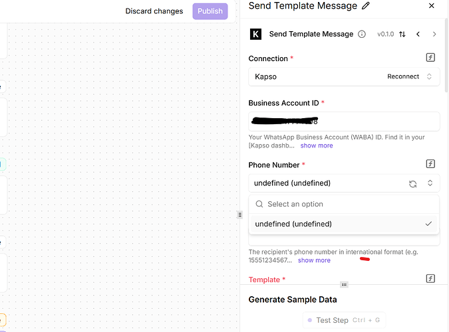Image resolution: width=449 pixels, height=332 pixels.
Task: Grab the vertical panel resize handle
Action: tap(240, 214)
